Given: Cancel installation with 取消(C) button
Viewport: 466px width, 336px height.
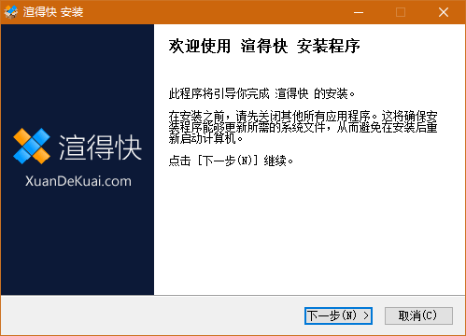Looking at the screenshot, I should [x=418, y=315].
